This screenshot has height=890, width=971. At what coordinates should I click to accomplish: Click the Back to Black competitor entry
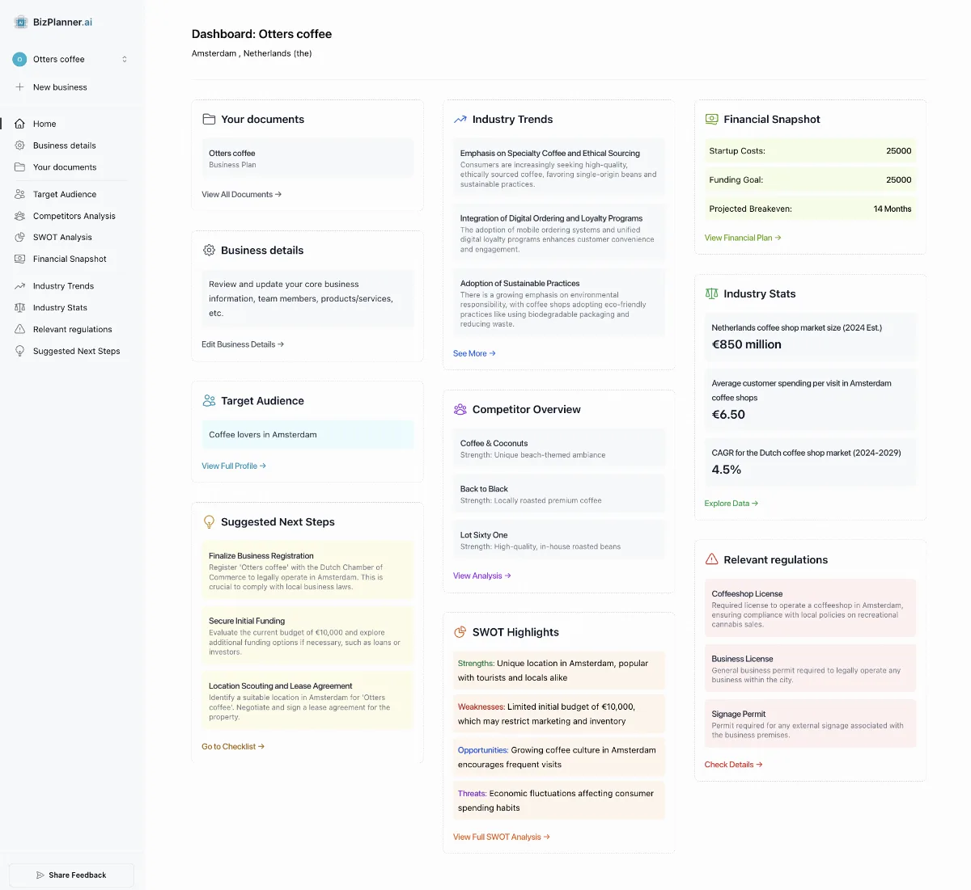click(x=559, y=495)
